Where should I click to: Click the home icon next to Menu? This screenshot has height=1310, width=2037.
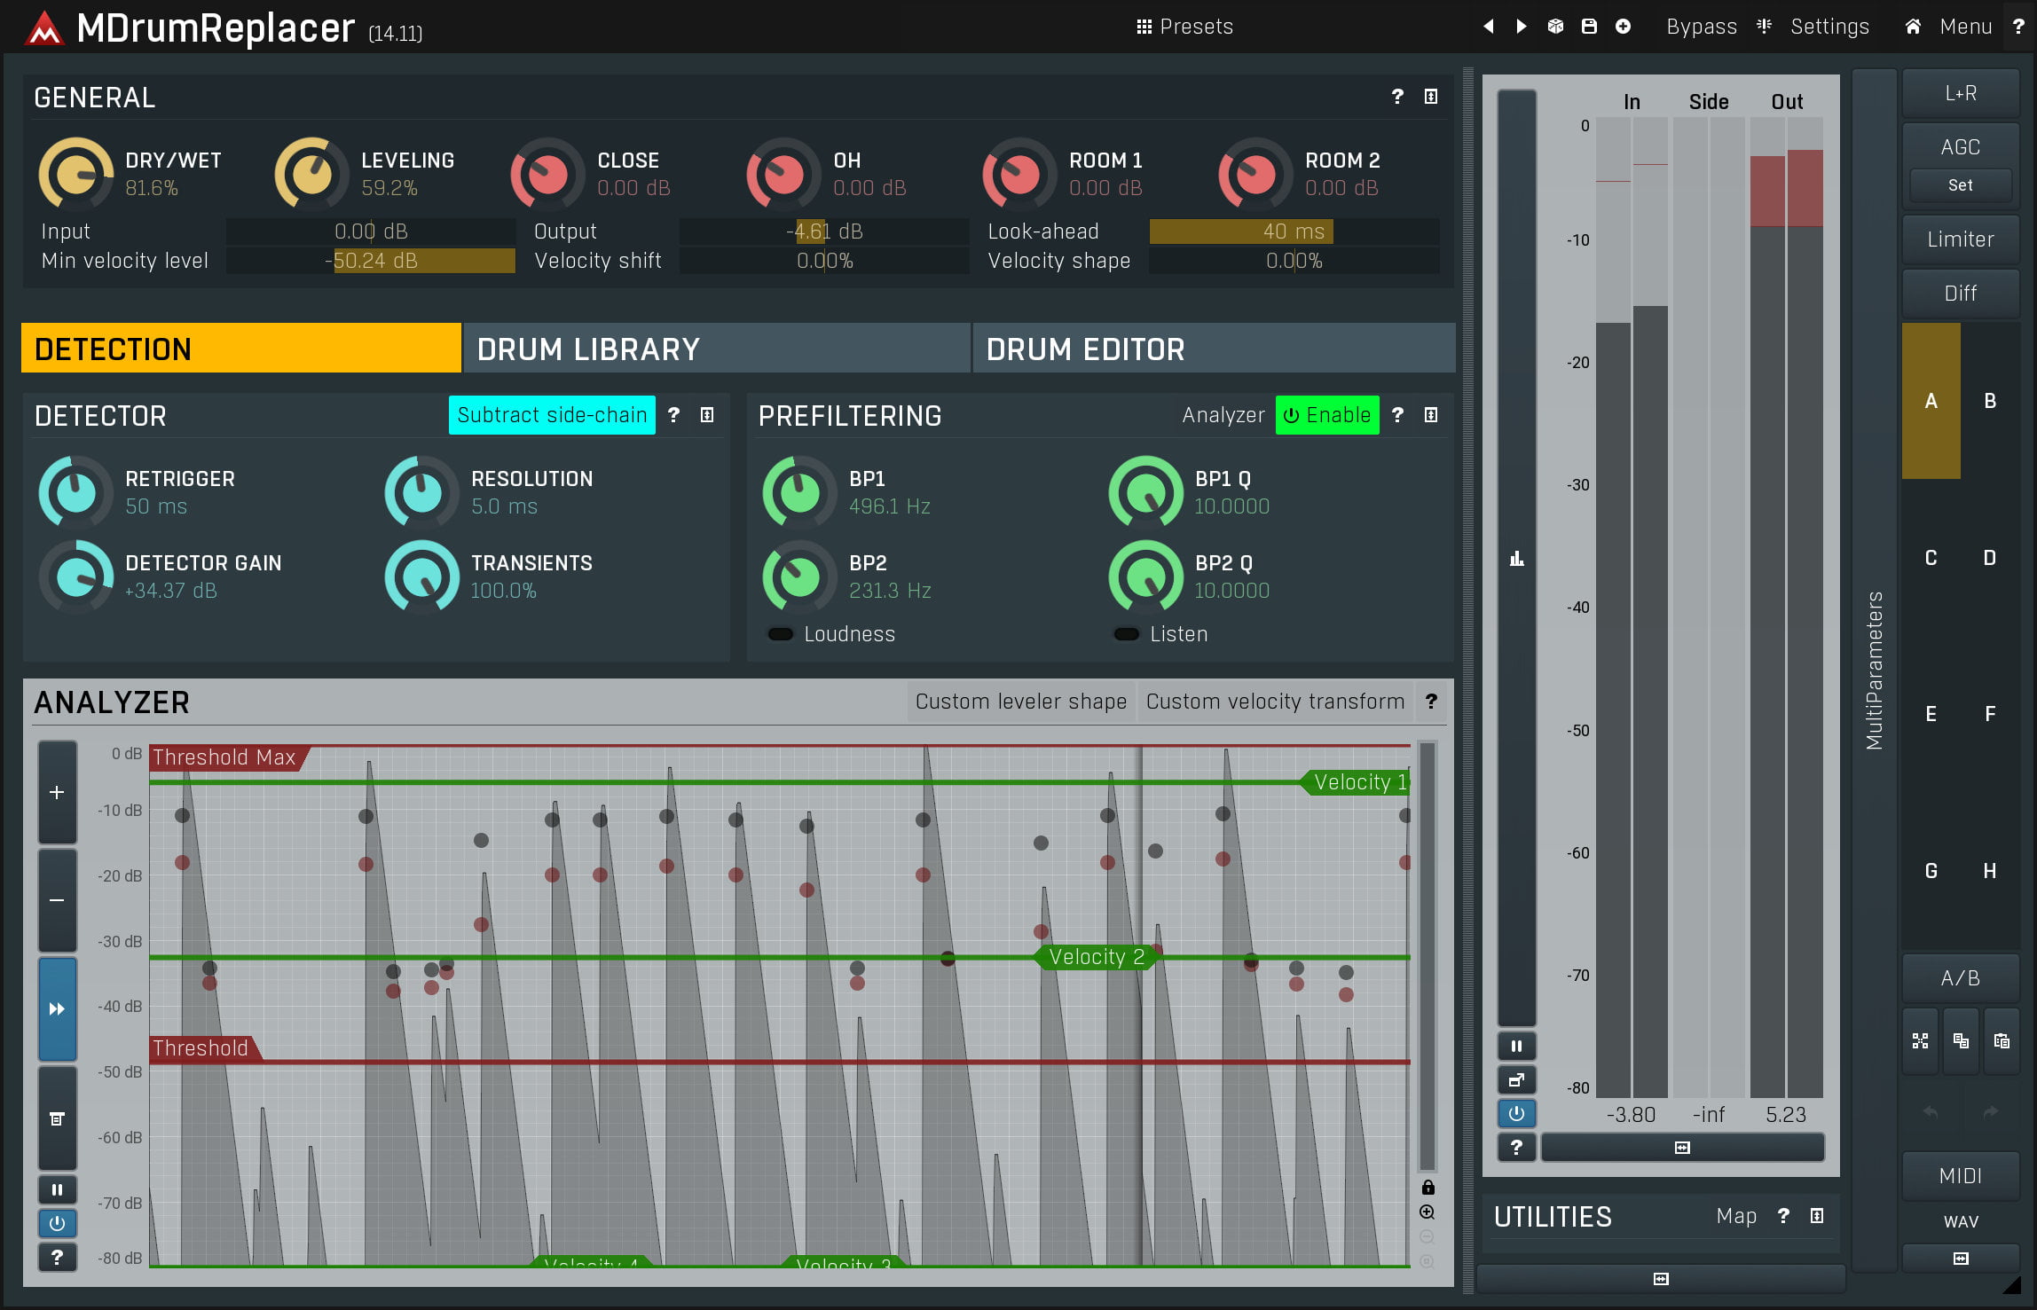(1913, 27)
